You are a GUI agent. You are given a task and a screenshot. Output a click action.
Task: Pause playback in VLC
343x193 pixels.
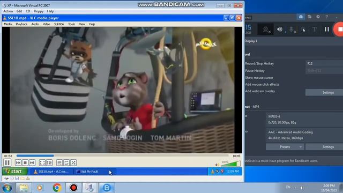[x=7, y=162]
